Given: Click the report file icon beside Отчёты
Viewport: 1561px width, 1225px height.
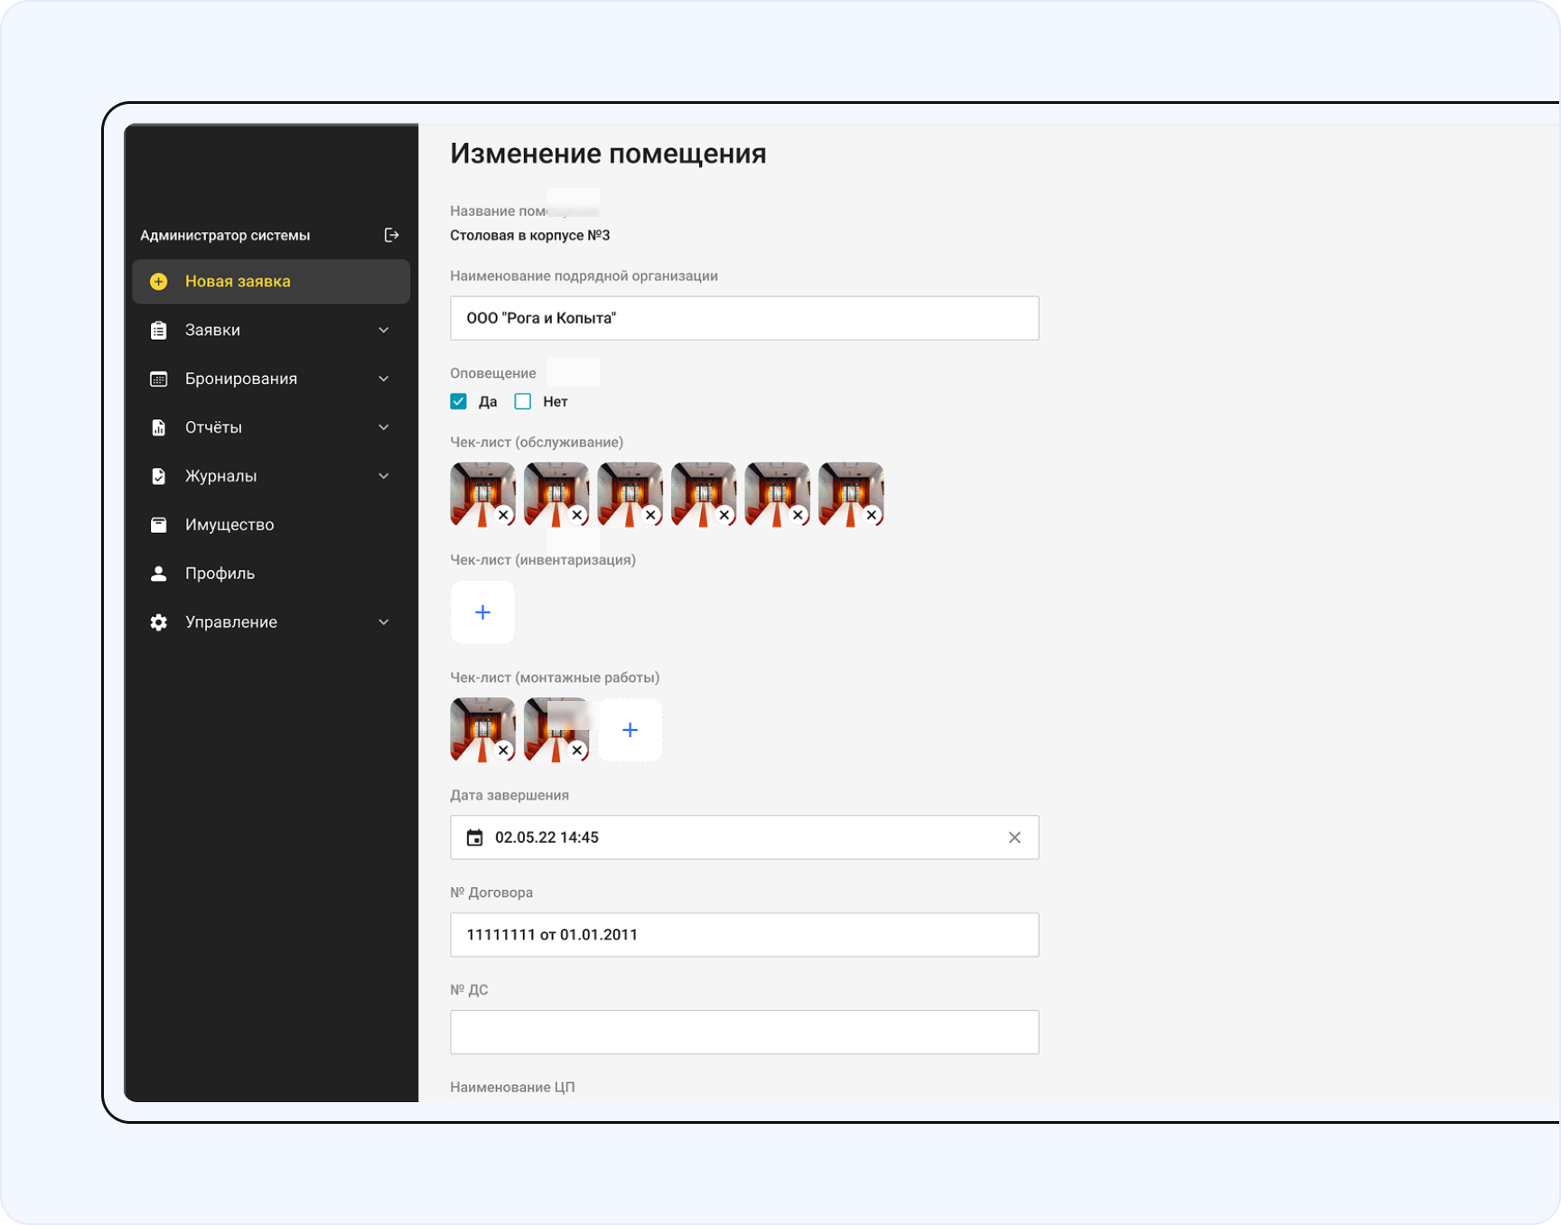Looking at the screenshot, I should [159, 427].
